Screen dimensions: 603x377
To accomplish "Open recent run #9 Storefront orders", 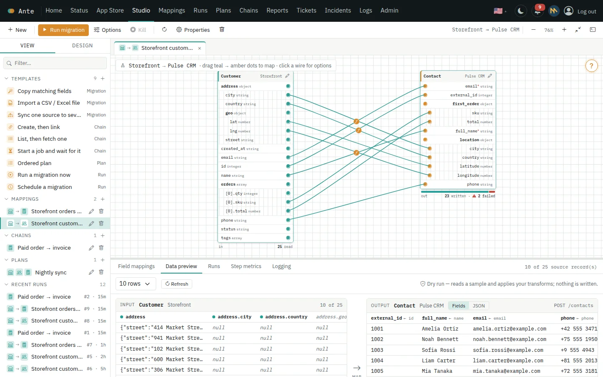I will pos(55,309).
